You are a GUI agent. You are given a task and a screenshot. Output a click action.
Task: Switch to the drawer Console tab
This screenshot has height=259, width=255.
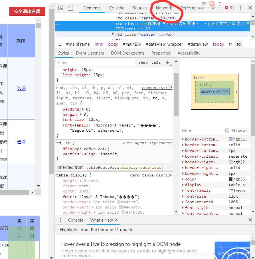click(x=76, y=220)
